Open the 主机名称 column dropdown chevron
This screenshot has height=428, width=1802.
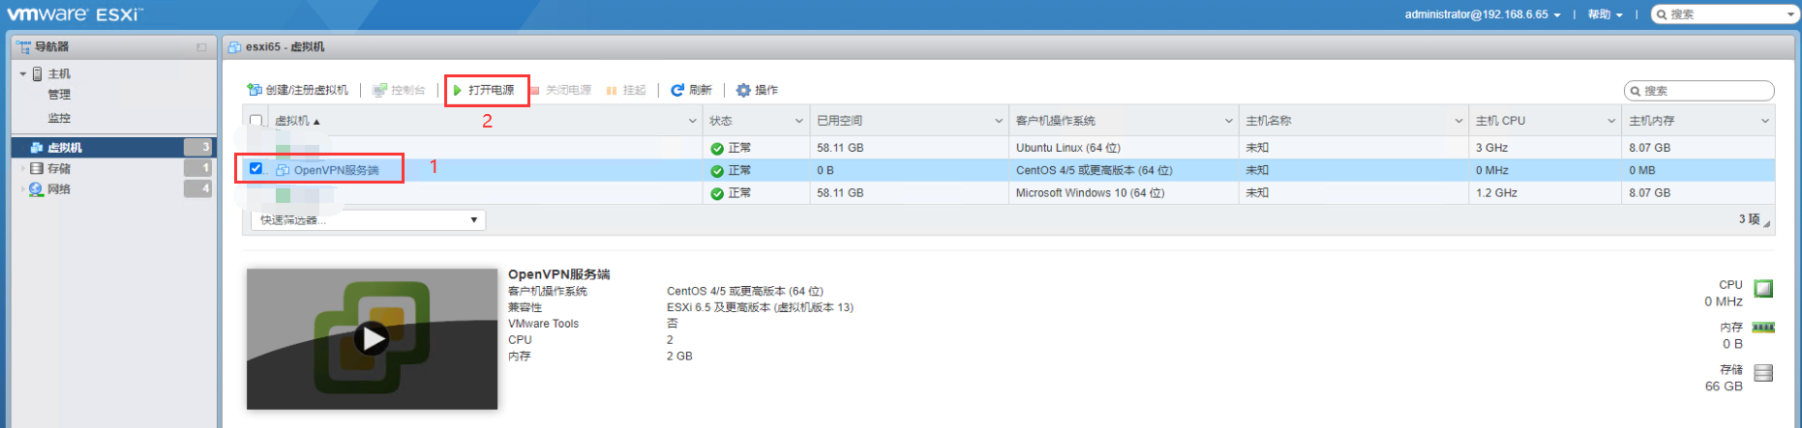click(x=1458, y=121)
